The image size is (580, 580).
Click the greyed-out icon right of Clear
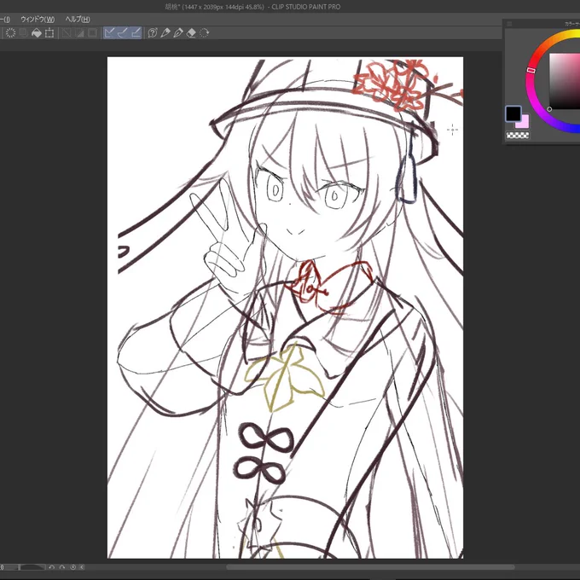[23, 33]
